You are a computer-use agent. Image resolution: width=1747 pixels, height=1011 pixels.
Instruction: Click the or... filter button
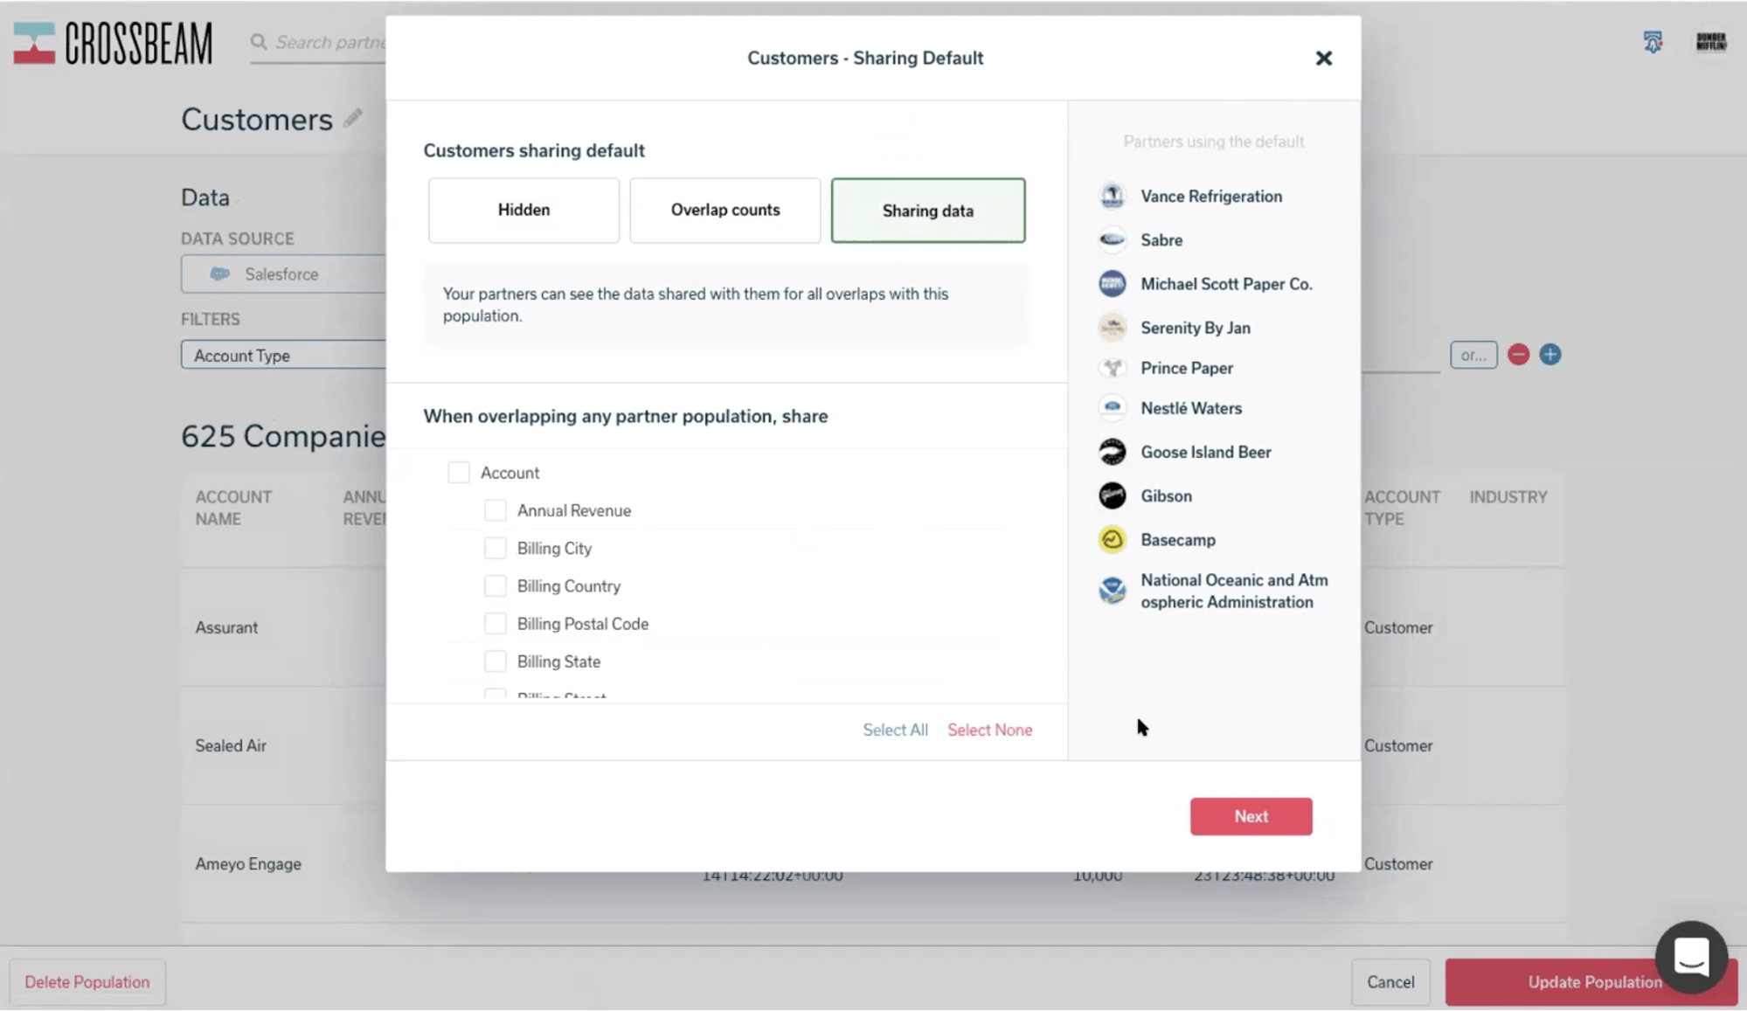(1473, 355)
